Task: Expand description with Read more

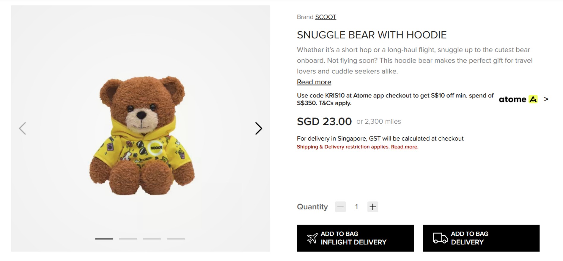Action: 314,82
